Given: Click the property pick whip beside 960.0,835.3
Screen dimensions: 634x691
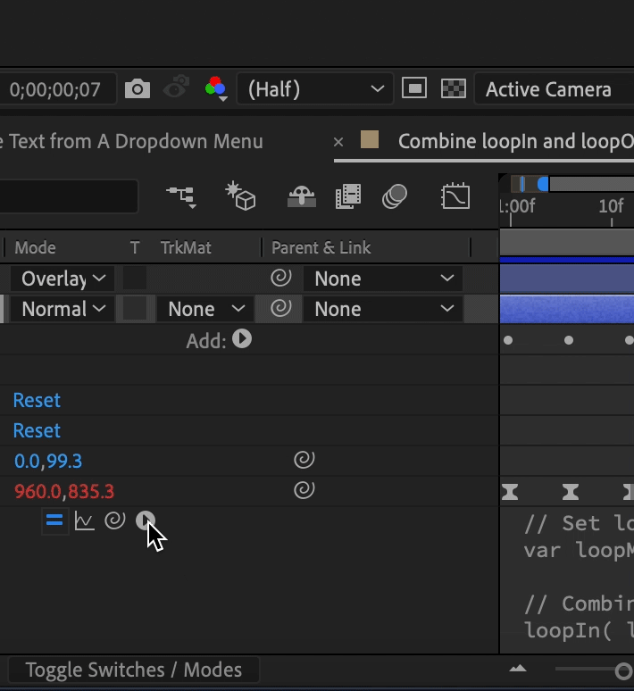Looking at the screenshot, I should point(304,490).
